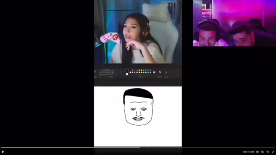Click the streamer webcam video with the white chair

tap(138, 32)
